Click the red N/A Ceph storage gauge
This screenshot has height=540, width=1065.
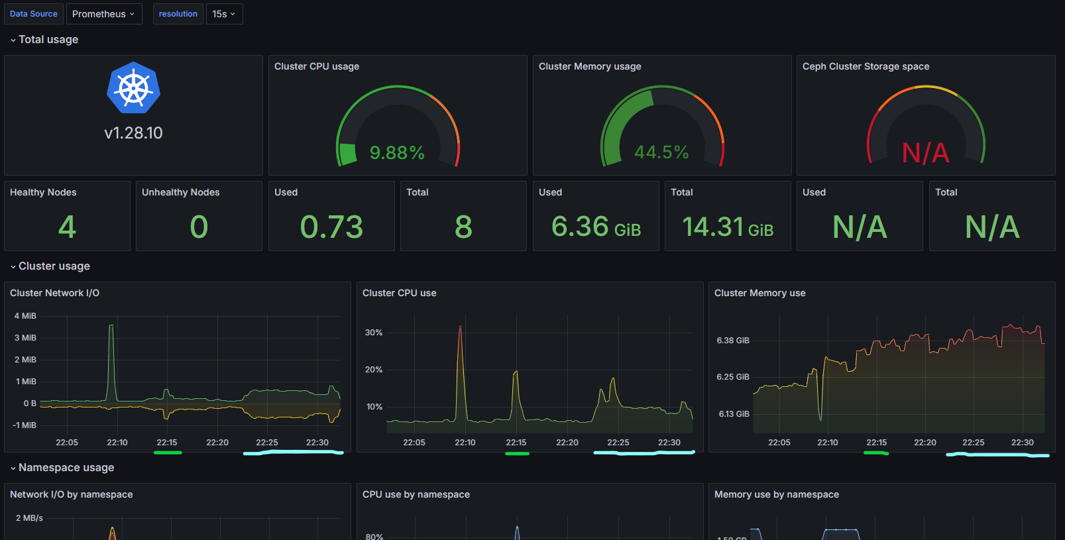pyautogui.click(x=926, y=126)
